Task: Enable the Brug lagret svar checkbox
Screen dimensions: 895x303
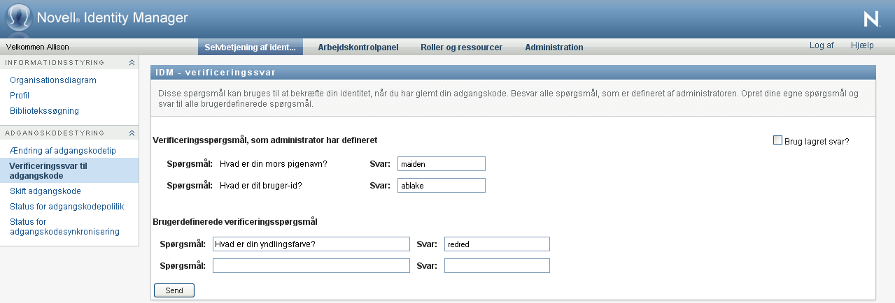Action: tap(777, 140)
